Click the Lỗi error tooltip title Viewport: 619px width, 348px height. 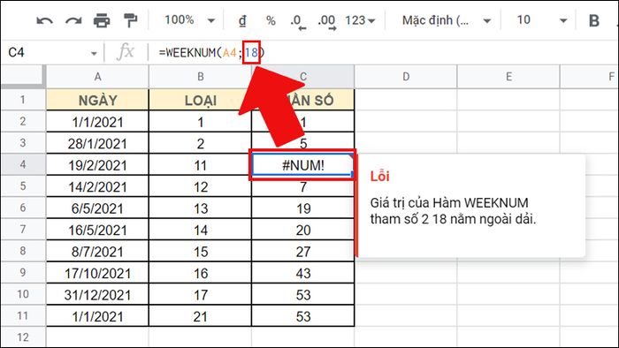click(x=379, y=176)
